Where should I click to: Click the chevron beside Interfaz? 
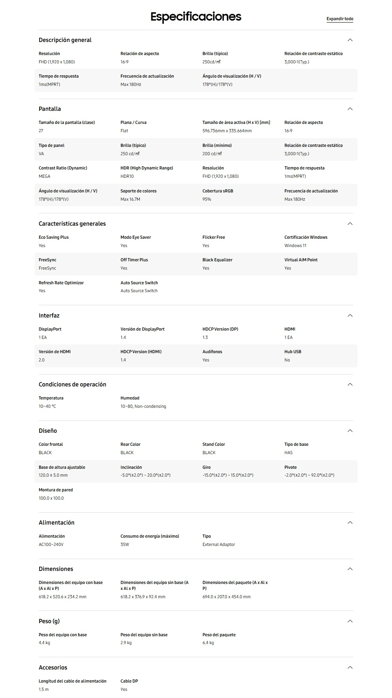350,316
